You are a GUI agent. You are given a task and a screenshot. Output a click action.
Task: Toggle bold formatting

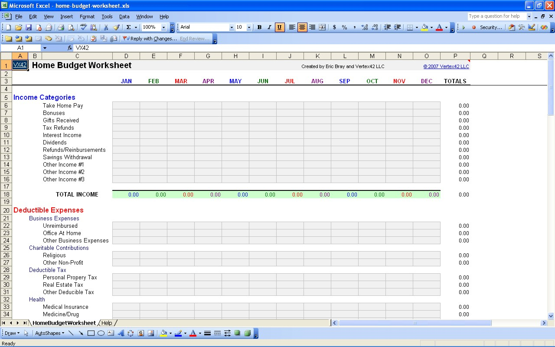click(x=259, y=27)
